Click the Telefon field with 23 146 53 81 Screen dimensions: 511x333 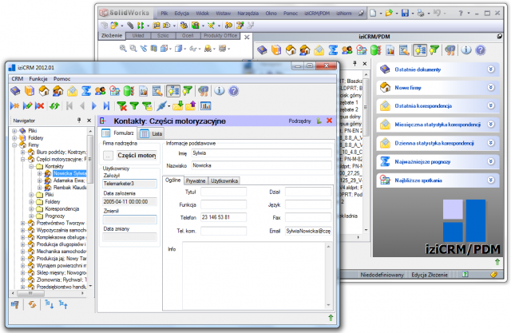tap(224, 217)
